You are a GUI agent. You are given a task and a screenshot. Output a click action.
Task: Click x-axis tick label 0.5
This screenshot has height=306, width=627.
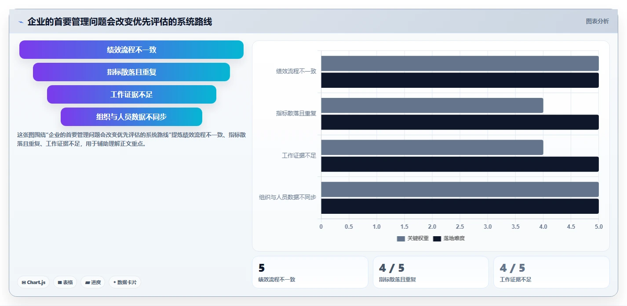[x=349, y=227]
